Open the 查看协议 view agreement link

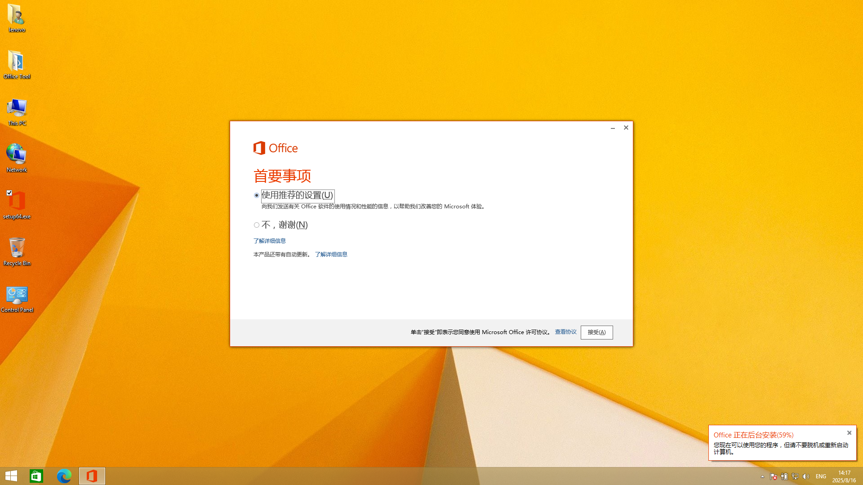tap(565, 332)
